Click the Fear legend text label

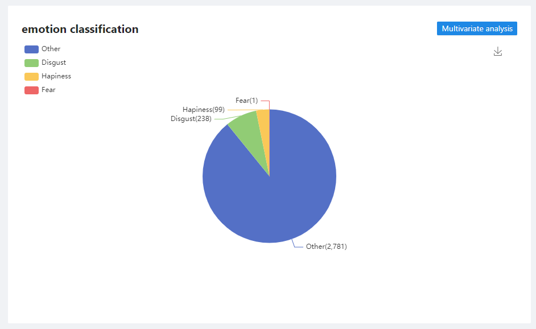(x=48, y=90)
